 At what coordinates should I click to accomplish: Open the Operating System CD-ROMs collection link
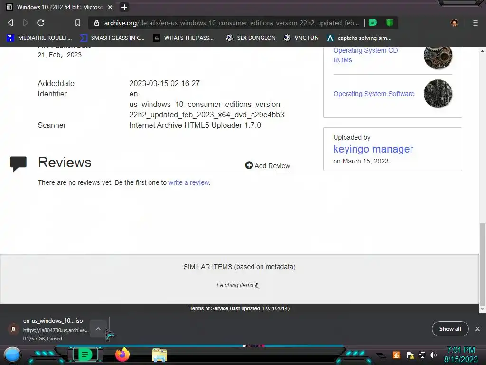[367, 55]
